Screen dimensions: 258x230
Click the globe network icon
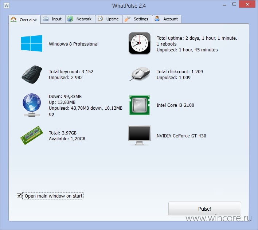(32, 105)
